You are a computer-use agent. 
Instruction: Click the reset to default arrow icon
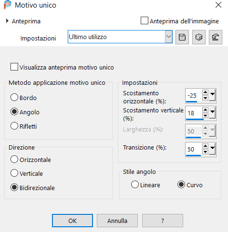click(x=216, y=37)
